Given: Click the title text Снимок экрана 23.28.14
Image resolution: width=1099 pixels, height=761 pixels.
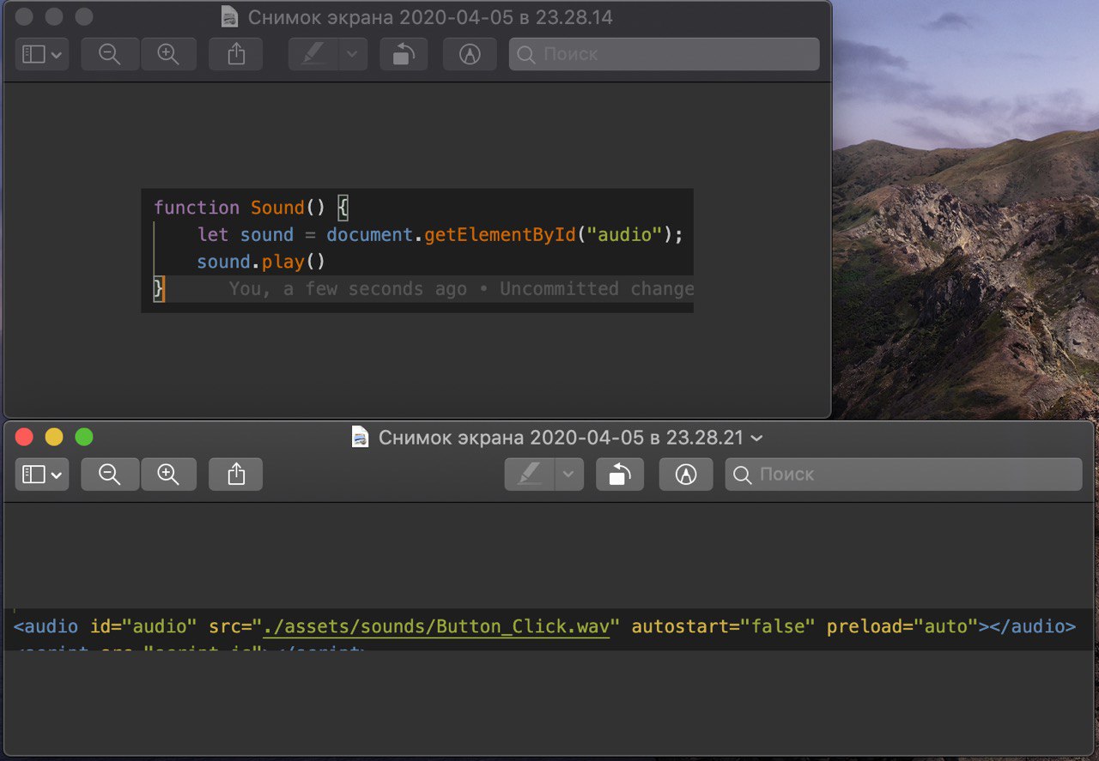Looking at the screenshot, I should [431, 17].
